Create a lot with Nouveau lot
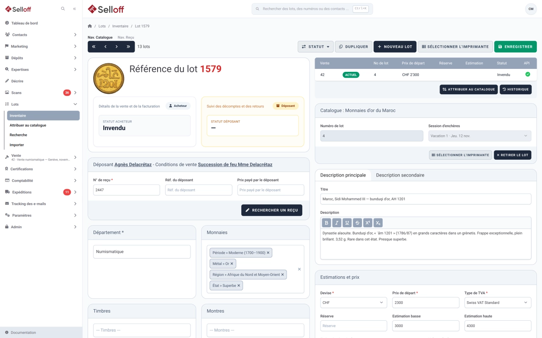 click(x=395, y=47)
